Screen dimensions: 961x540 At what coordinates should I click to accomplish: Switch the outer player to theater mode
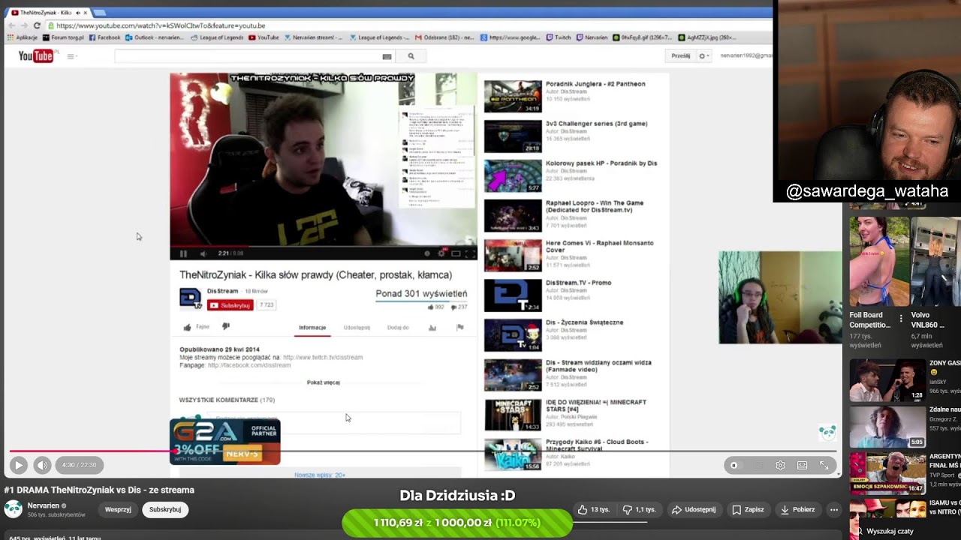(802, 465)
